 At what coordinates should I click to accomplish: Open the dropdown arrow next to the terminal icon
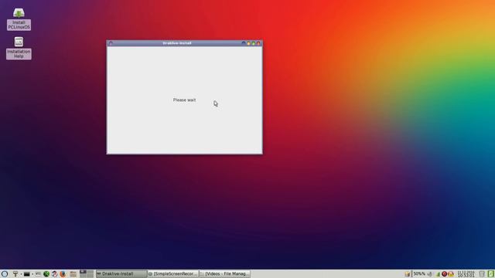tap(32, 274)
